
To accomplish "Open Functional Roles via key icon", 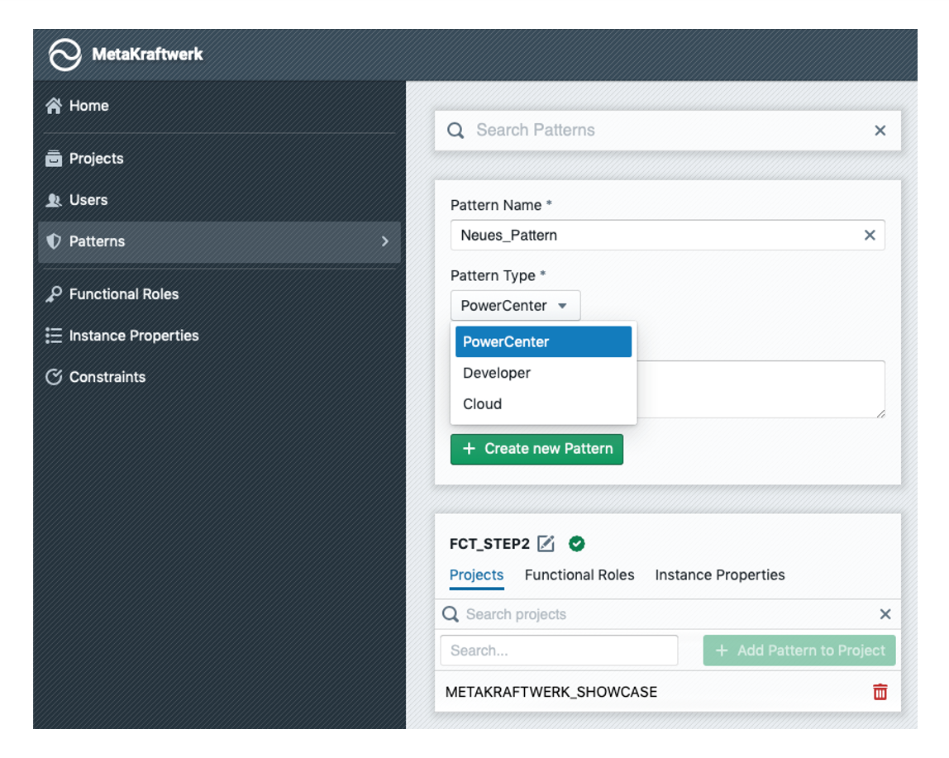I will tap(54, 294).
